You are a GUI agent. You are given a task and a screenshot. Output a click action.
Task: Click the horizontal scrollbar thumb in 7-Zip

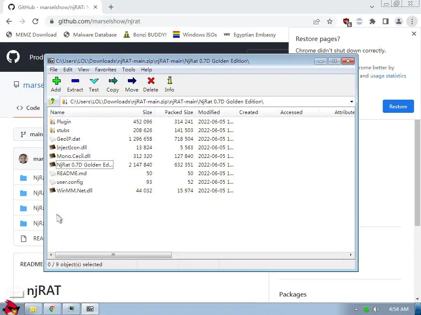coord(113,255)
